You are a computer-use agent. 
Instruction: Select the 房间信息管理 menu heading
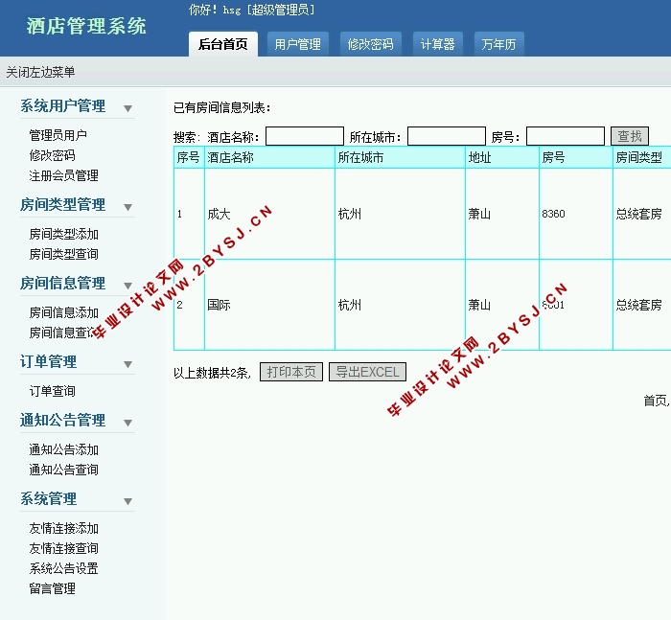[62, 283]
